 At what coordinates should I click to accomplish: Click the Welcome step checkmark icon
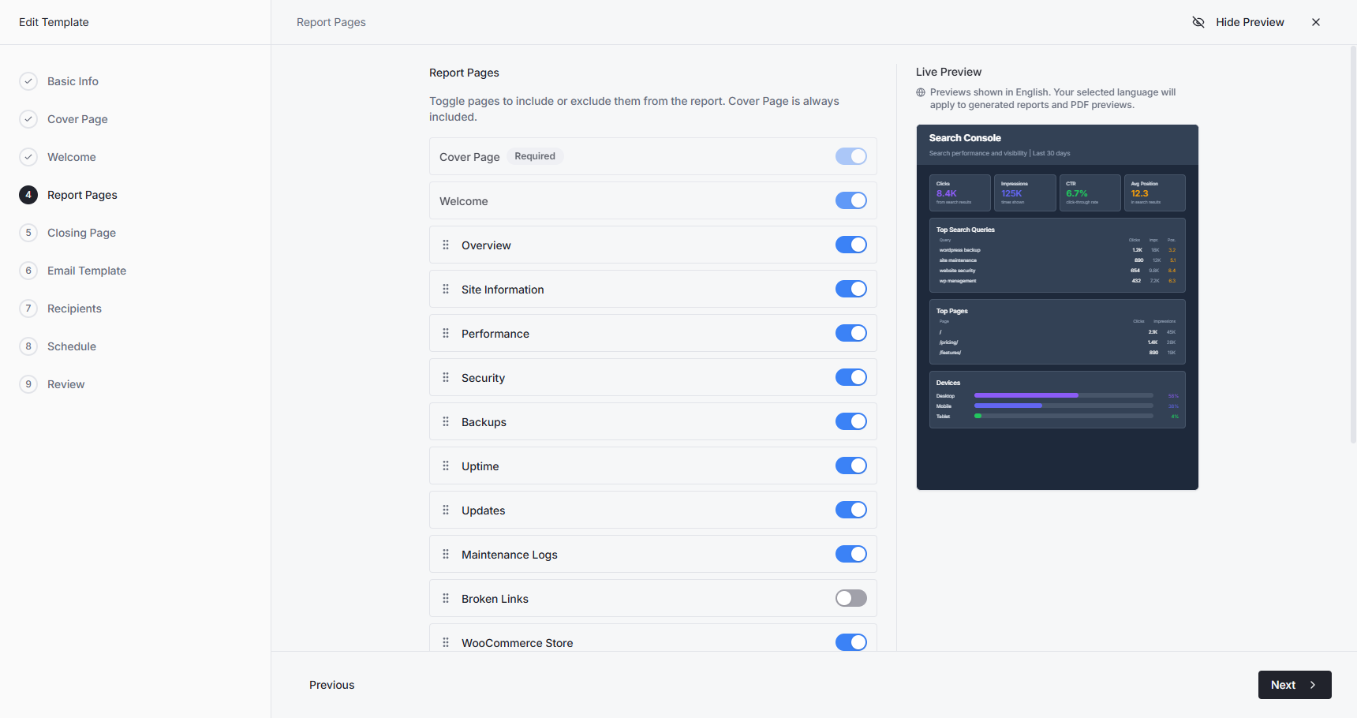click(x=28, y=157)
